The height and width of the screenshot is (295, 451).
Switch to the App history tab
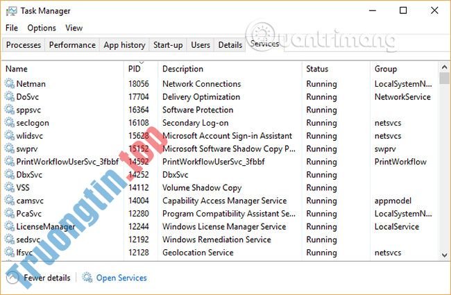(x=124, y=45)
